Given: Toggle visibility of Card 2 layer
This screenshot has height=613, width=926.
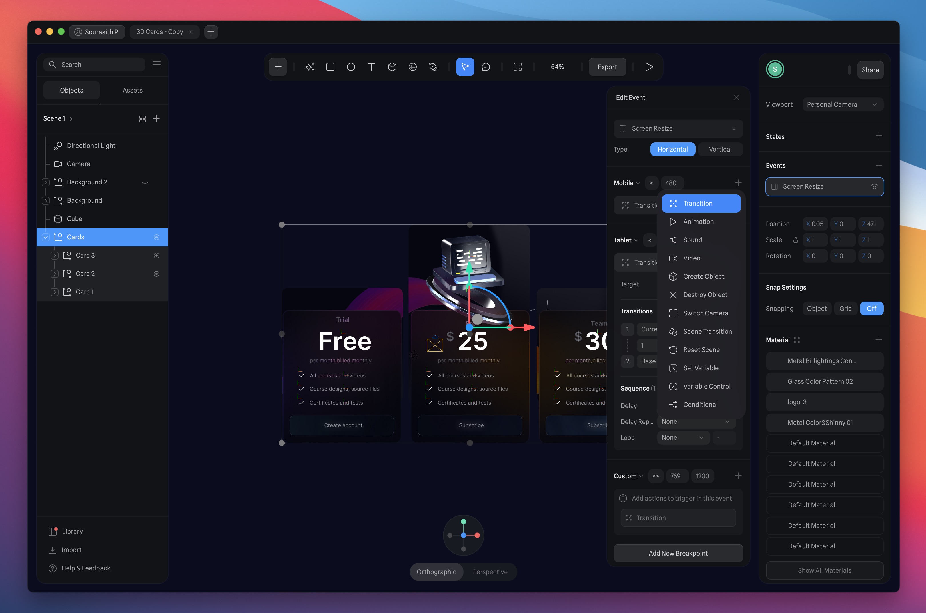Looking at the screenshot, I should click(x=157, y=274).
